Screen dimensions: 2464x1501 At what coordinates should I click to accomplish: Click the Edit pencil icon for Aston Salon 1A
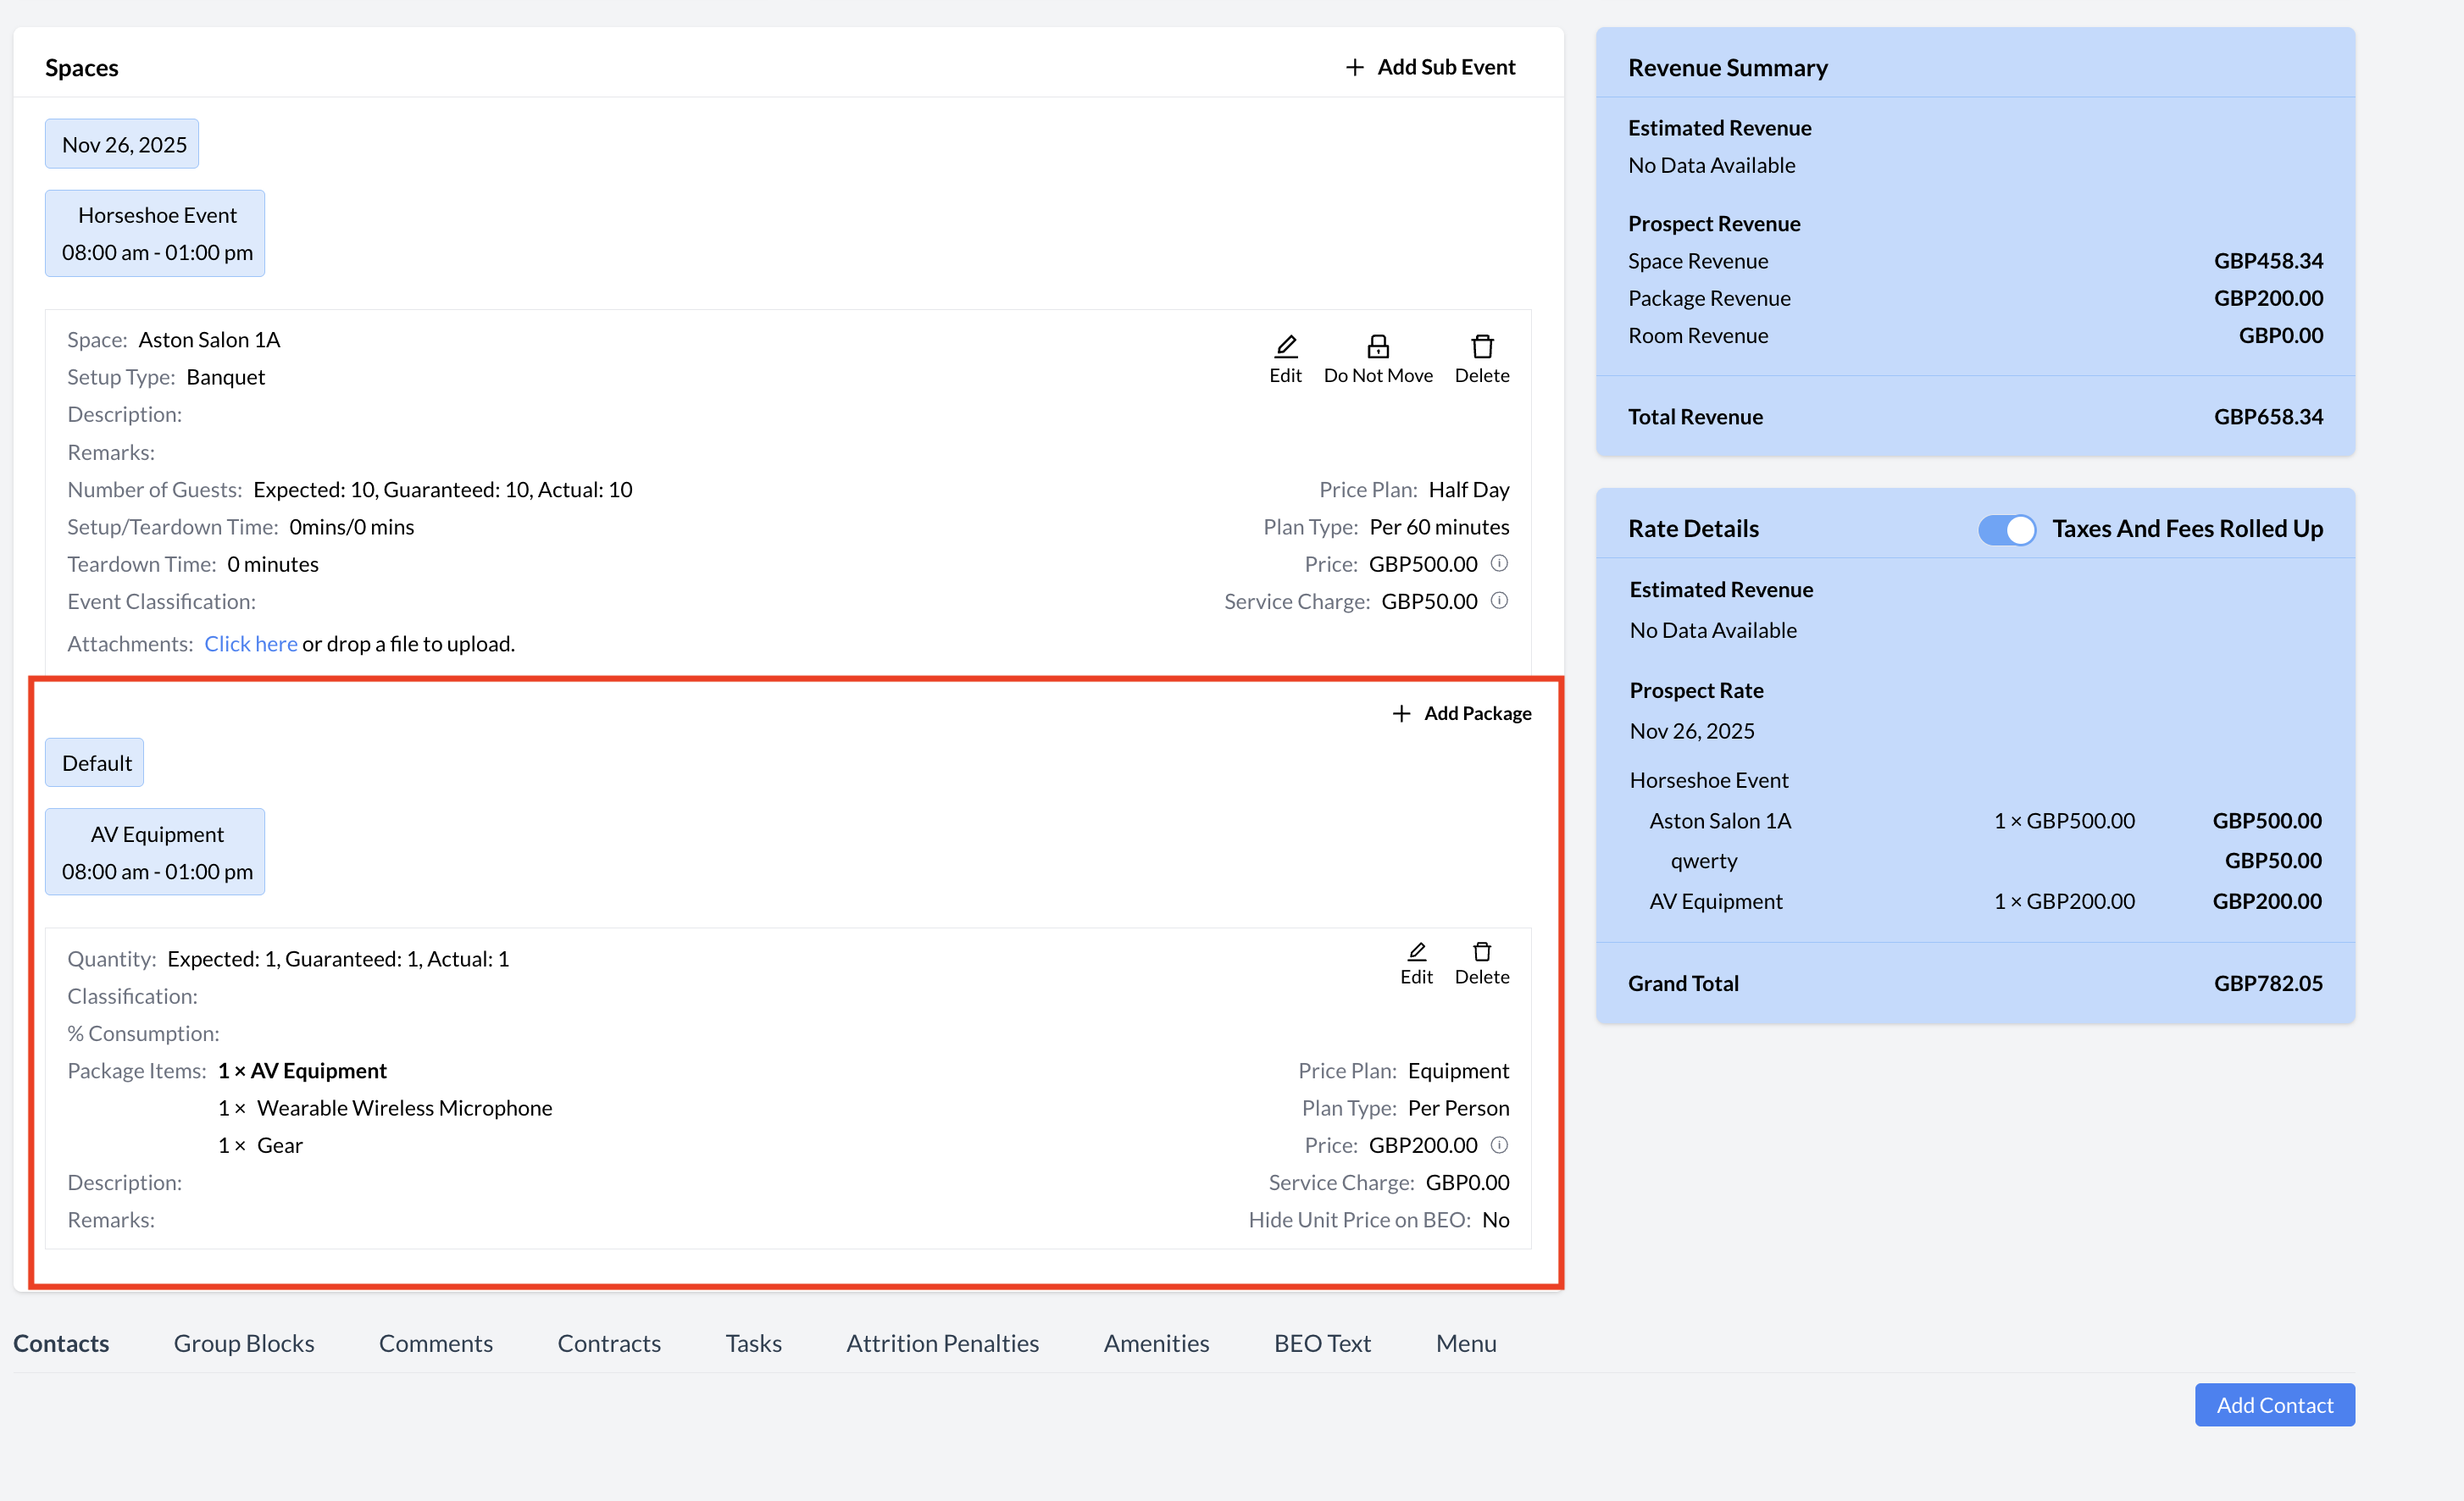coord(1285,347)
